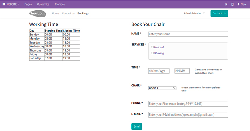250x131 pixels.
Task: Click the chair availability hint text
Action: [x=201, y=89]
